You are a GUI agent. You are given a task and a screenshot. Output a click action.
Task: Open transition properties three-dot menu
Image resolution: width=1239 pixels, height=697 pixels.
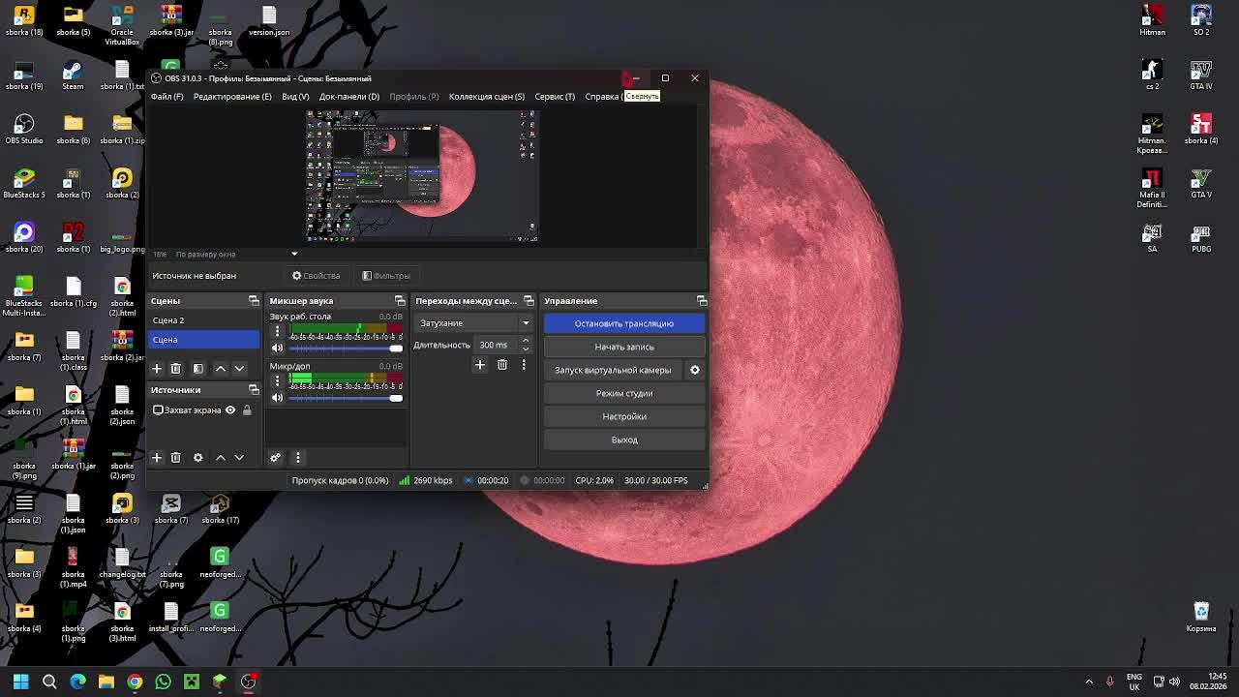pos(524,365)
